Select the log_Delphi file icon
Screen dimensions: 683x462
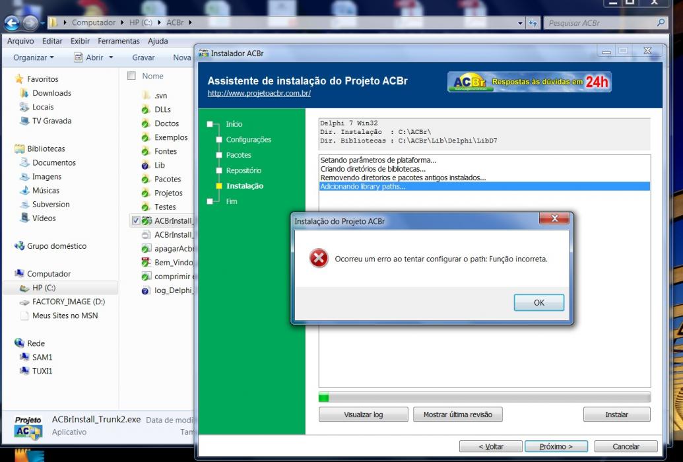[x=146, y=290]
